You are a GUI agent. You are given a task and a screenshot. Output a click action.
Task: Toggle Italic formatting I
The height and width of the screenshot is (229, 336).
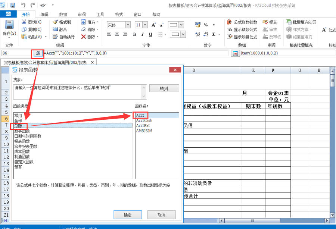pos(143,34)
